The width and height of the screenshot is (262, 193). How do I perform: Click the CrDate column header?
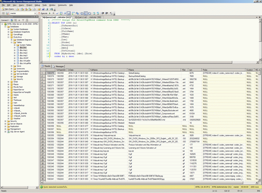(x=78, y=70)
